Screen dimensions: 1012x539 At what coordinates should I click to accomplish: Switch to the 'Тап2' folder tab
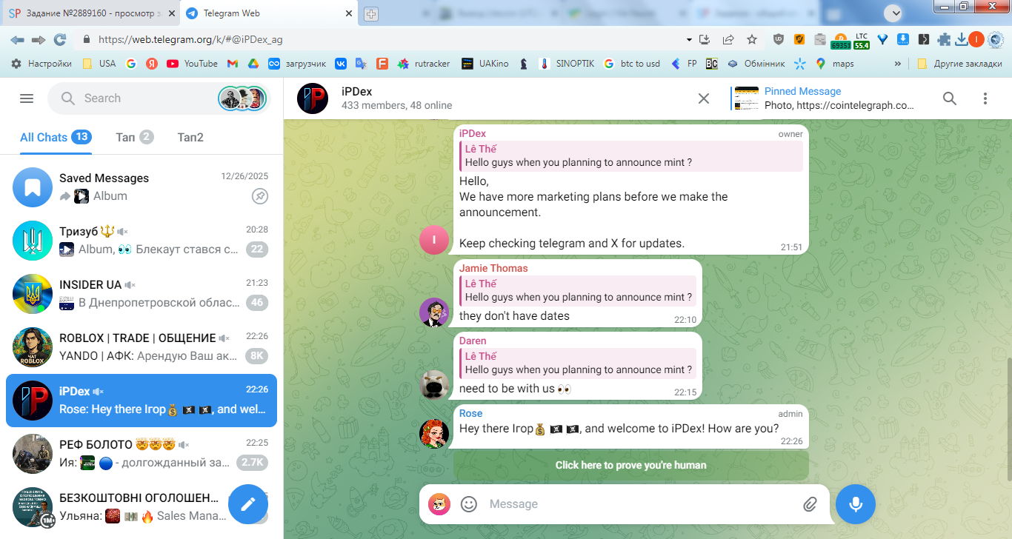point(190,137)
